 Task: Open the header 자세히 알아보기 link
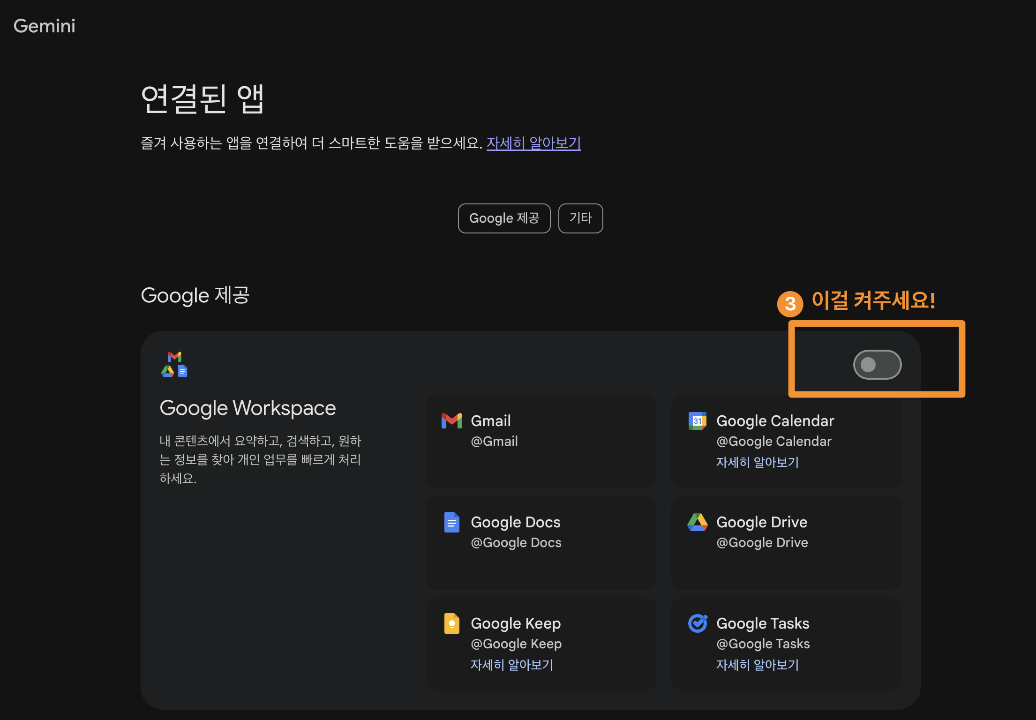tap(533, 143)
